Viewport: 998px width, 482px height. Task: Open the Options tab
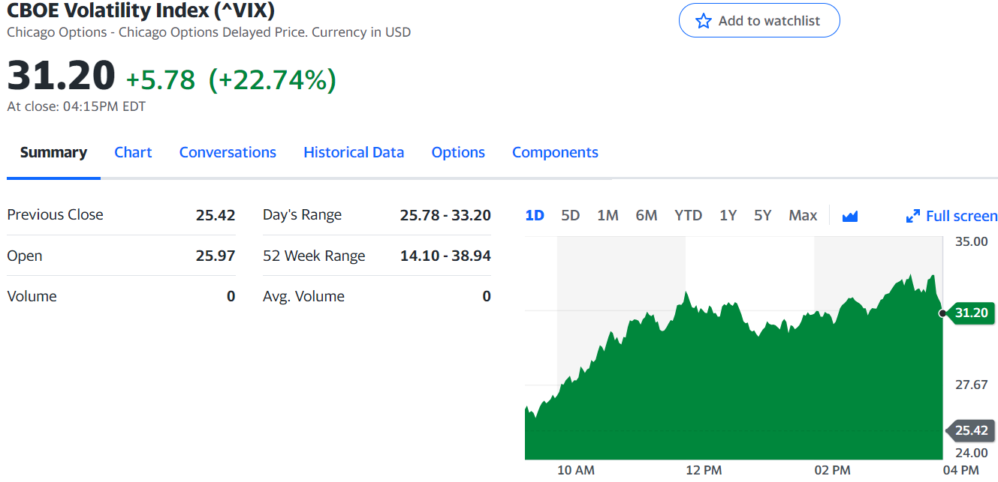(x=458, y=152)
